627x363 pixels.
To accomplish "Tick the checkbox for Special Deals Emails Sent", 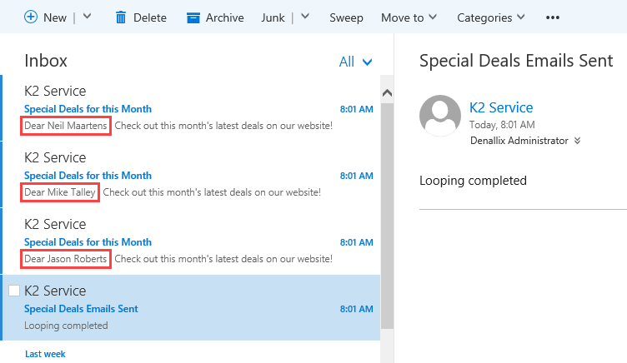I will pos(13,291).
